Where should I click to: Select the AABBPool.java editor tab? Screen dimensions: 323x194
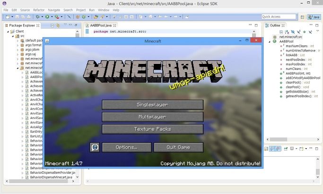pyautogui.click(x=101, y=25)
